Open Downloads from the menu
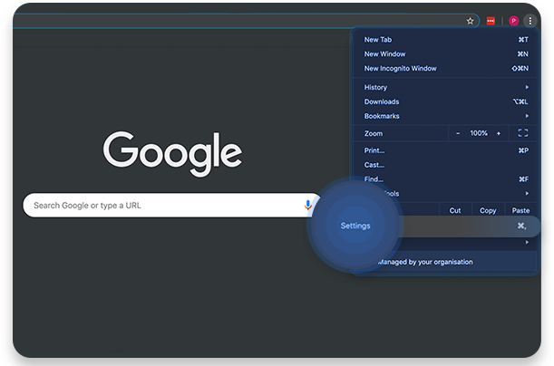The height and width of the screenshot is (366, 554). tap(446, 101)
